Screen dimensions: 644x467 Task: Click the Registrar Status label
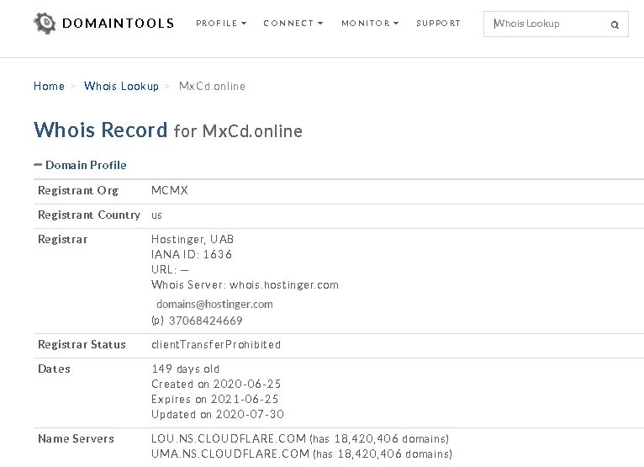(82, 344)
